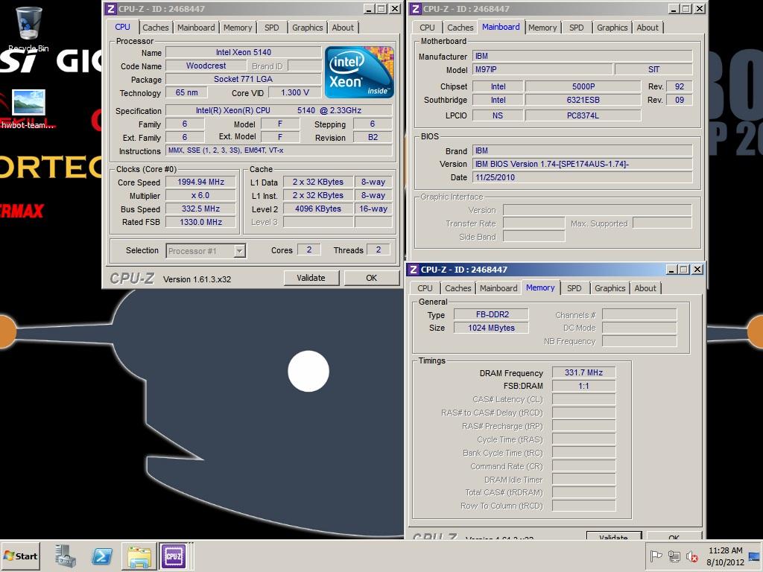
Task: Open SPD tab in CPU window
Action: [271, 28]
